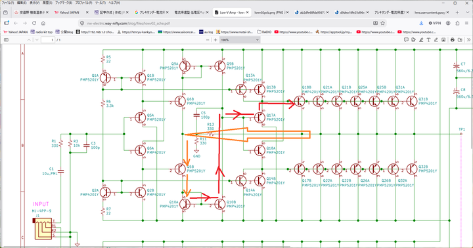Select the PDF add image tool
The image size is (473, 248).
(443, 40)
